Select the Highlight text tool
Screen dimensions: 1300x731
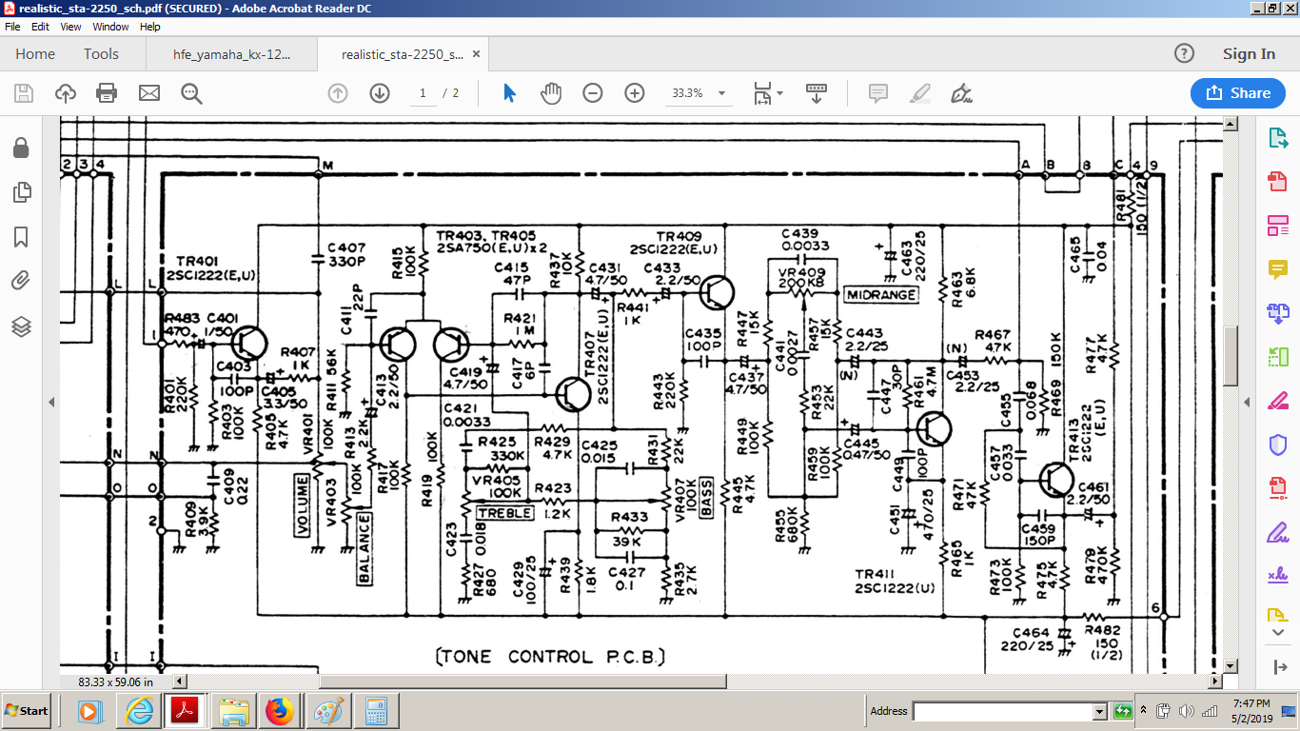(x=919, y=93)
